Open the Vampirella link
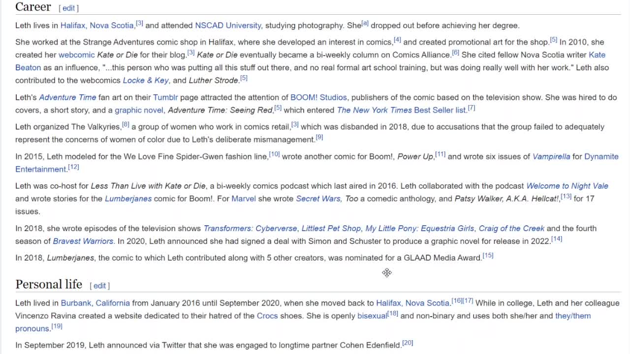 551,156
